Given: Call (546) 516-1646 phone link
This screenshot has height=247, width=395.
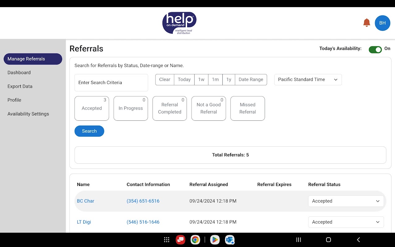Looking at the screenshot, I should coord(143,222).
